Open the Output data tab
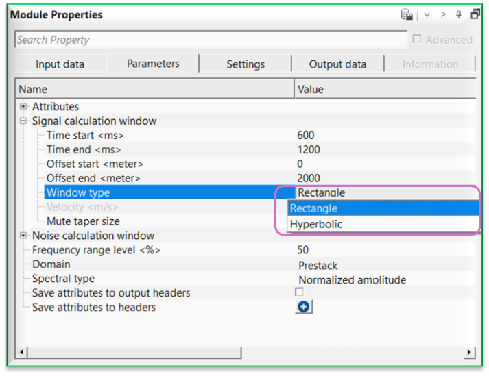 (x=336, y=64)
